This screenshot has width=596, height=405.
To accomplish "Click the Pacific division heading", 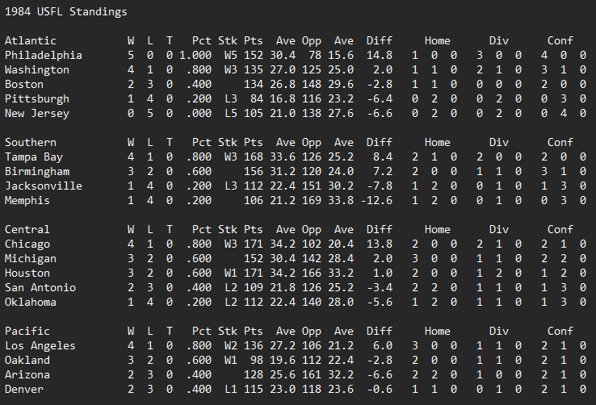I will point(27,332).
